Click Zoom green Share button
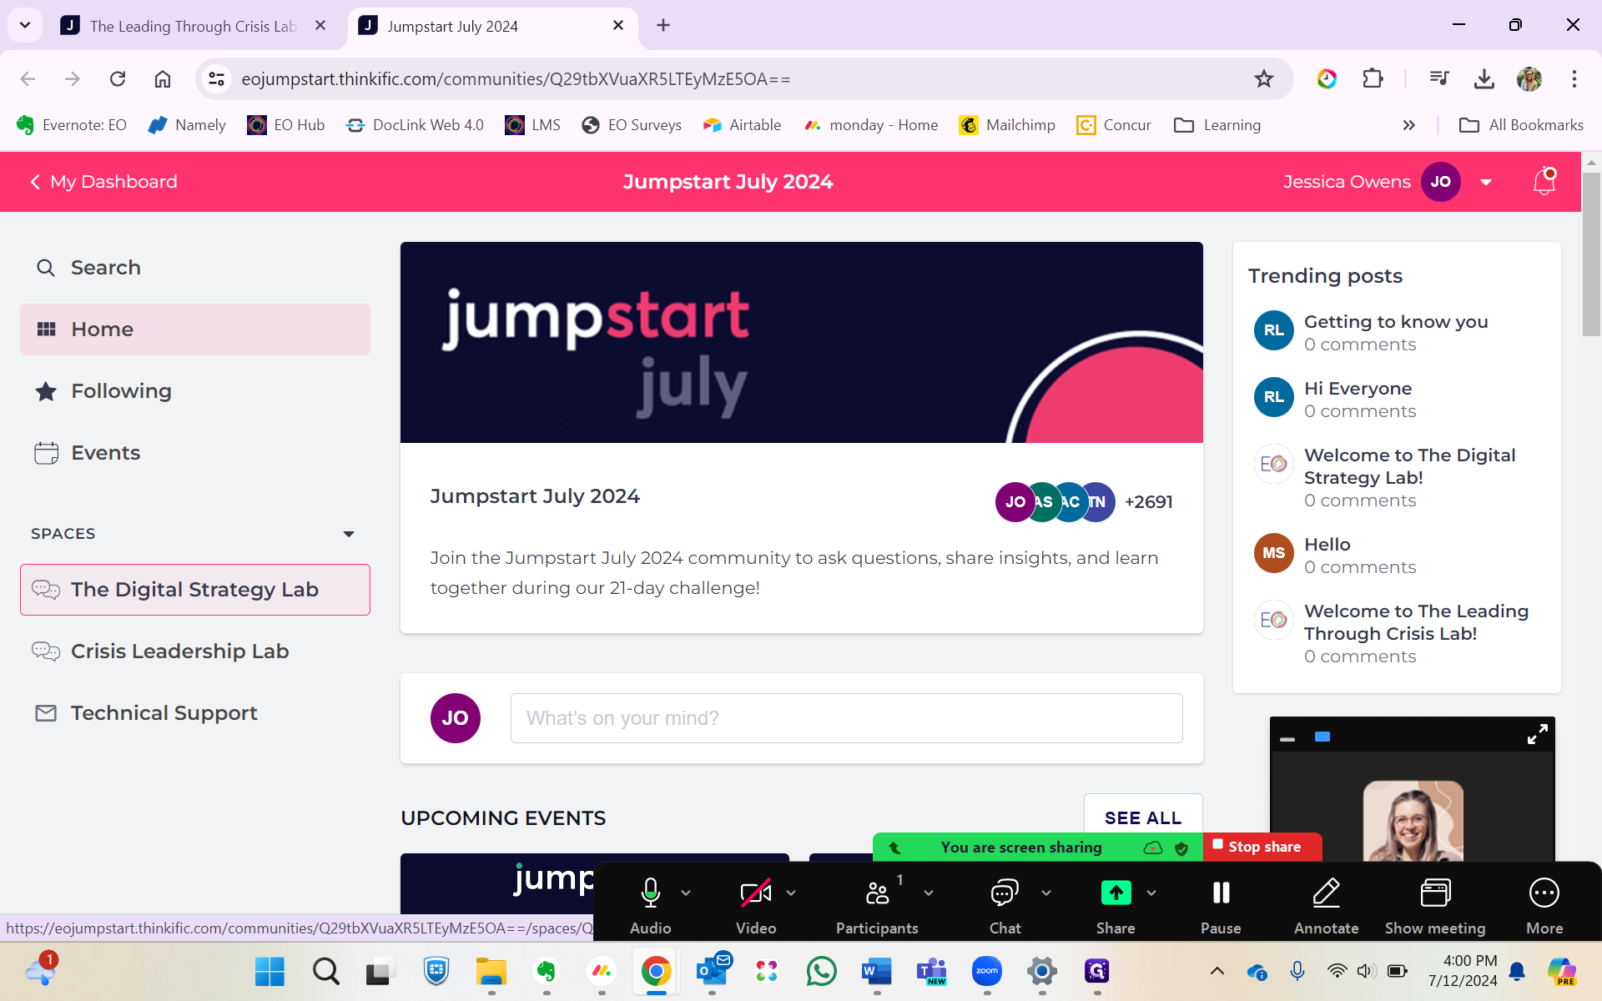 (1116, 893)
